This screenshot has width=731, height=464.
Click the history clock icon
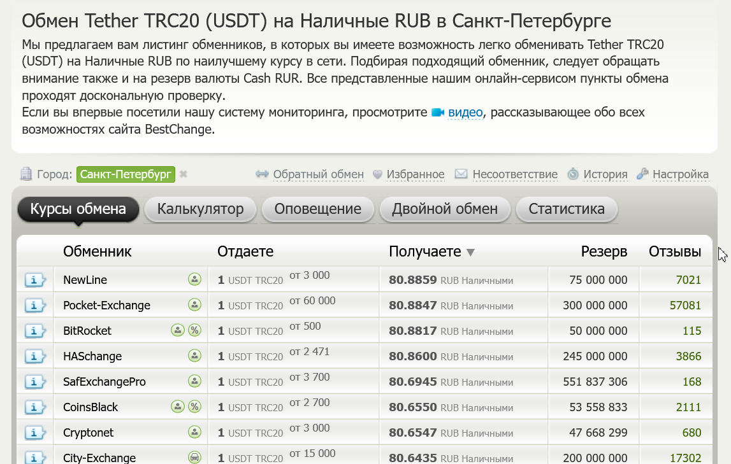pyautogui.click(x=573, y=174)
